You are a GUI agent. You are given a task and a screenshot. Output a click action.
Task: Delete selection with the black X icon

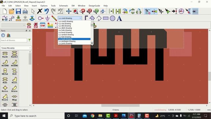point(40,11)
